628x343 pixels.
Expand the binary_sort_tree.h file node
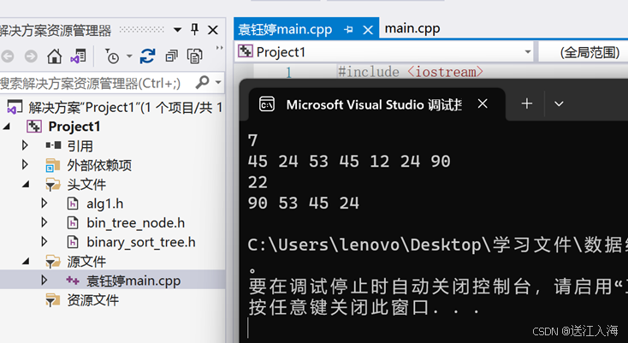point(44,242)
